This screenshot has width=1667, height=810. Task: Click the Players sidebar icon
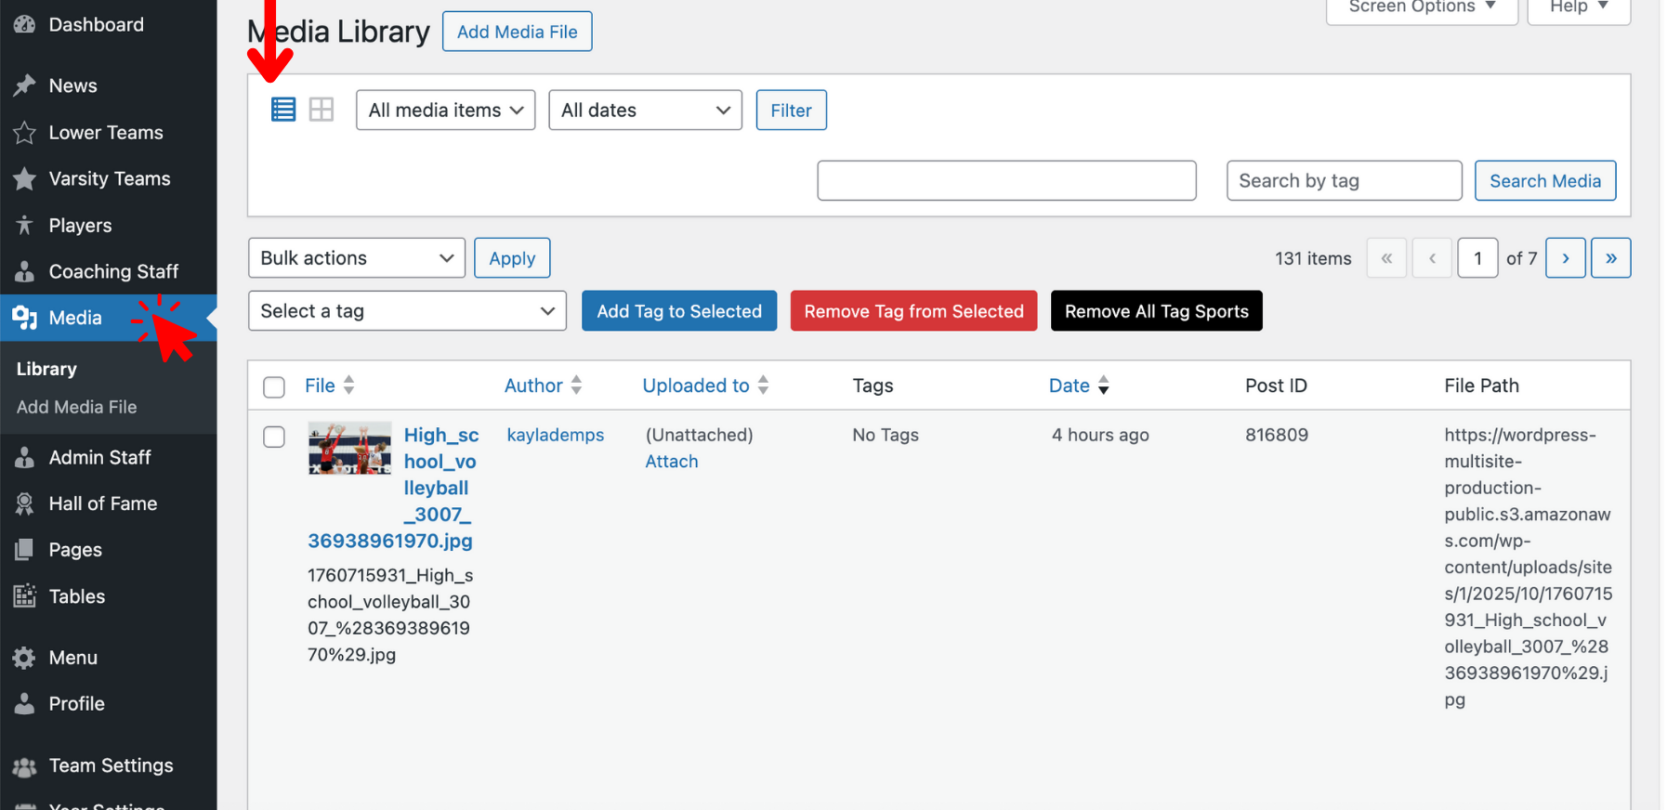24,226
